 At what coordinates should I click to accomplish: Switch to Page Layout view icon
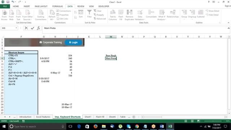point(192,121)
